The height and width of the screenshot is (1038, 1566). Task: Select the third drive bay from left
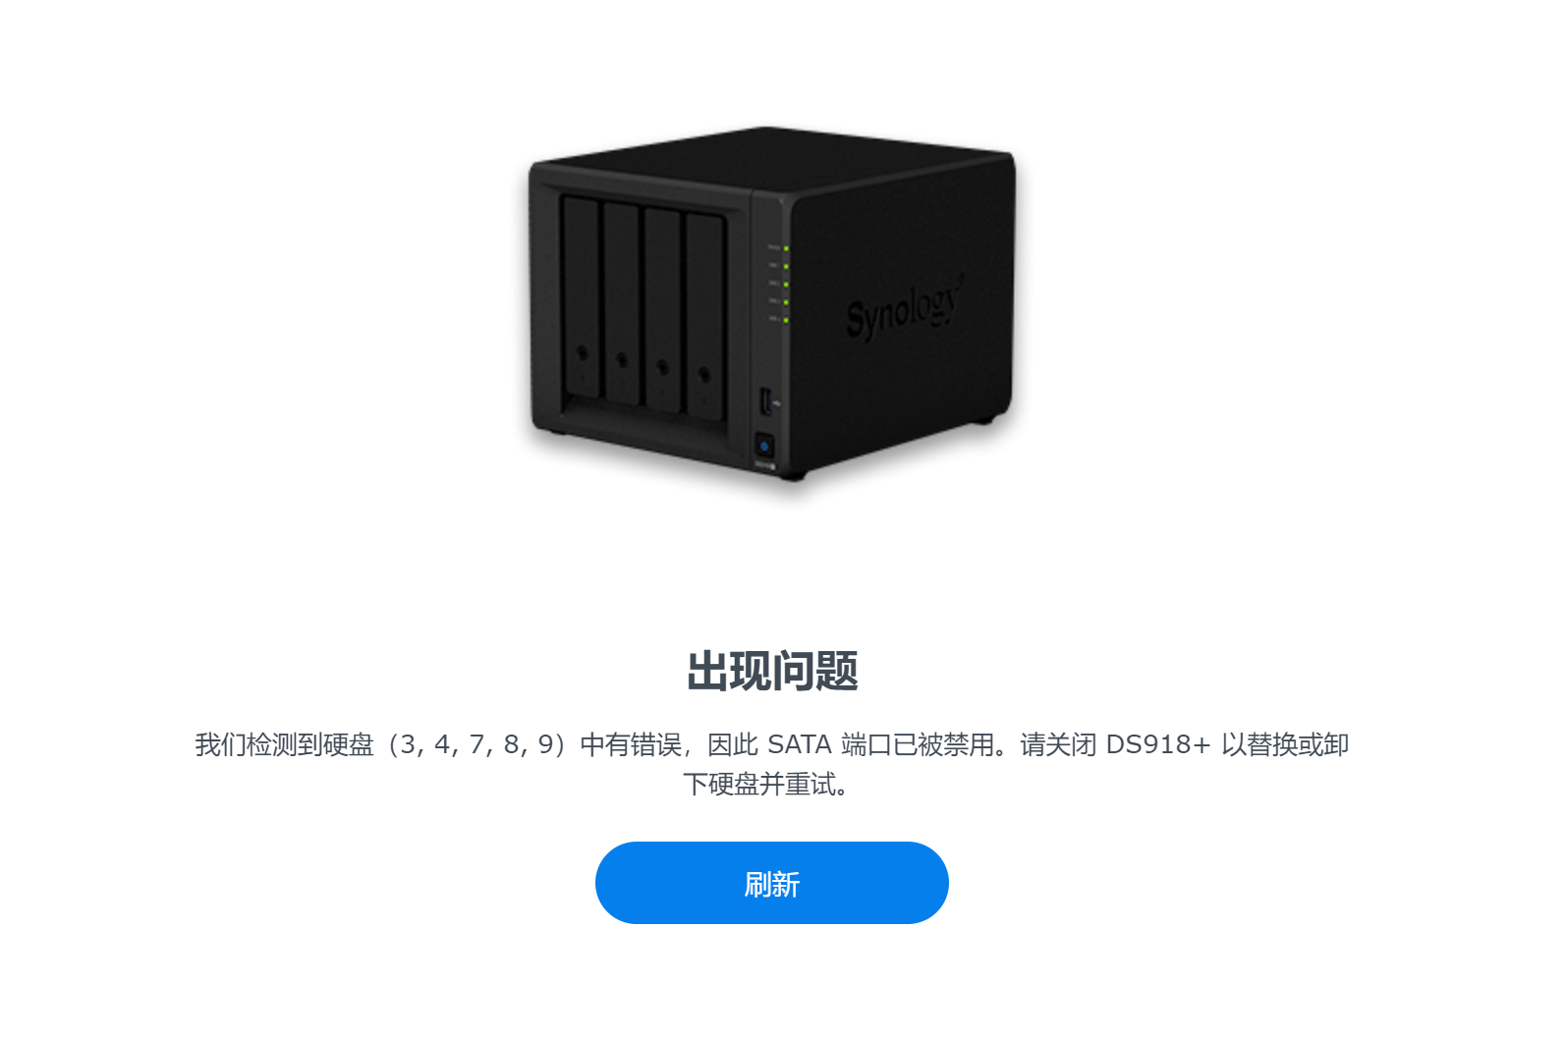tap(663, 310)
